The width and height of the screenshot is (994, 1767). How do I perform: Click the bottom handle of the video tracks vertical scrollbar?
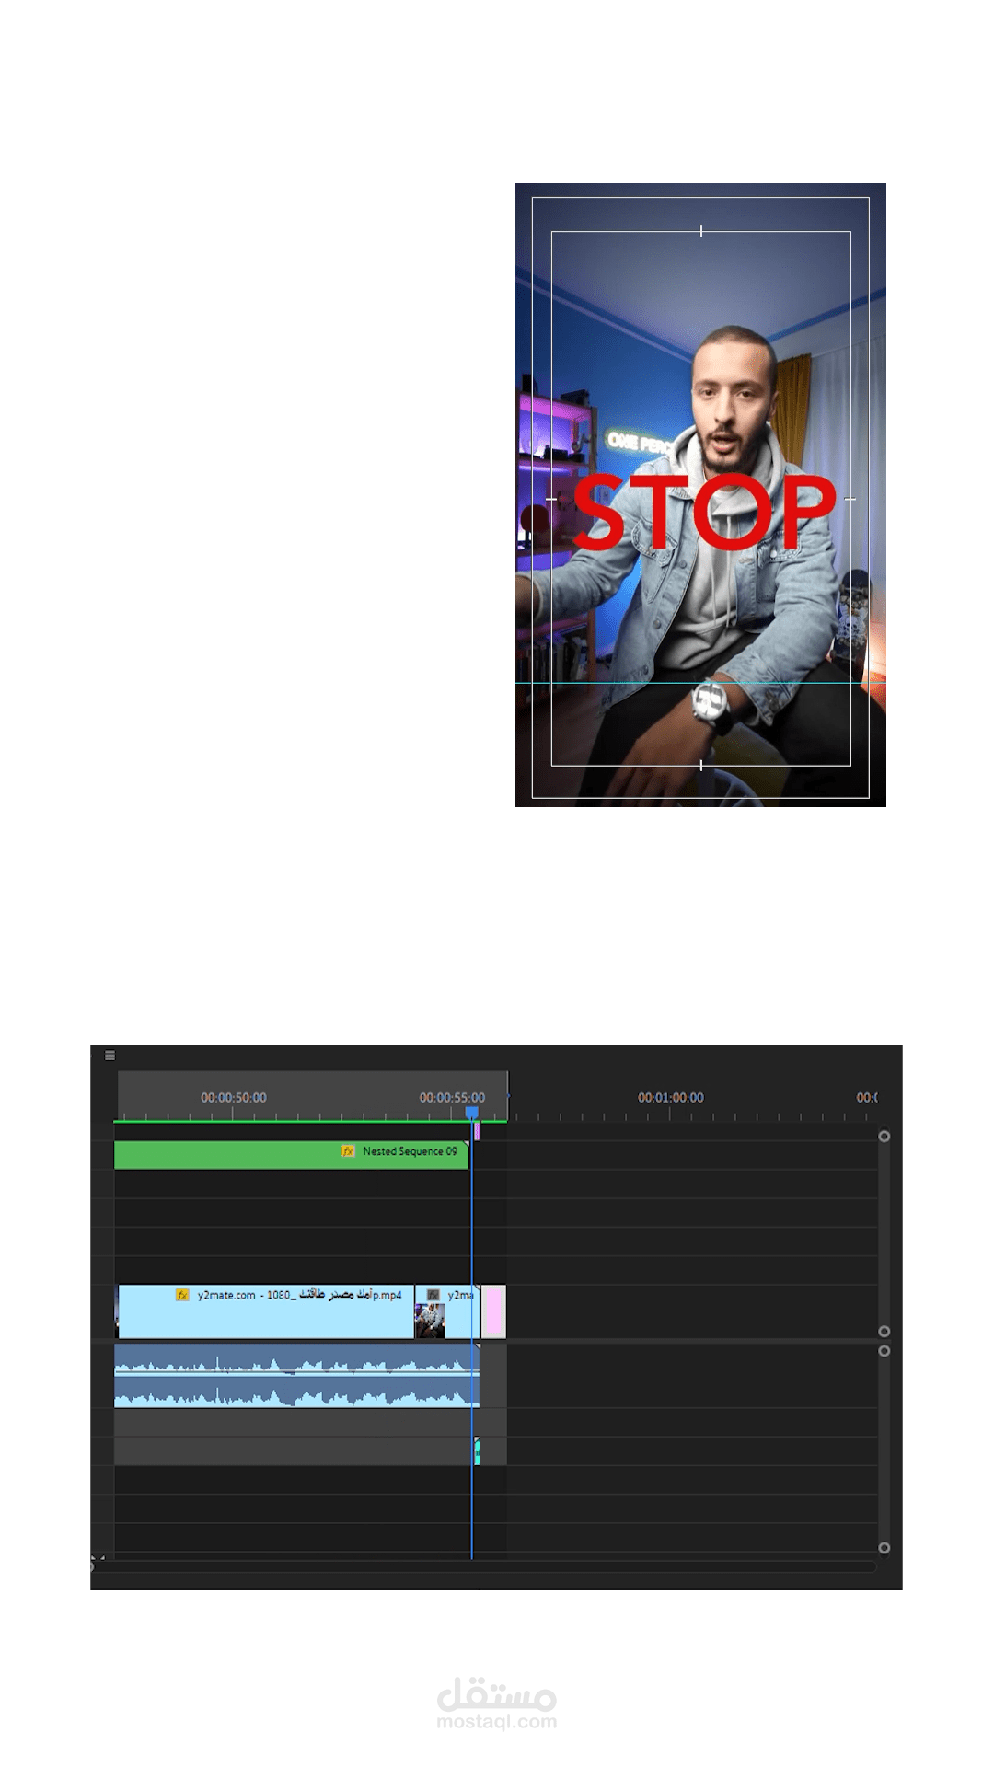coord(884,1332)
